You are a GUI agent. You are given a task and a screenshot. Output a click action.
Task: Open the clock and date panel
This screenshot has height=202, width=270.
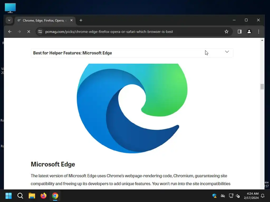tap(251, 196)
